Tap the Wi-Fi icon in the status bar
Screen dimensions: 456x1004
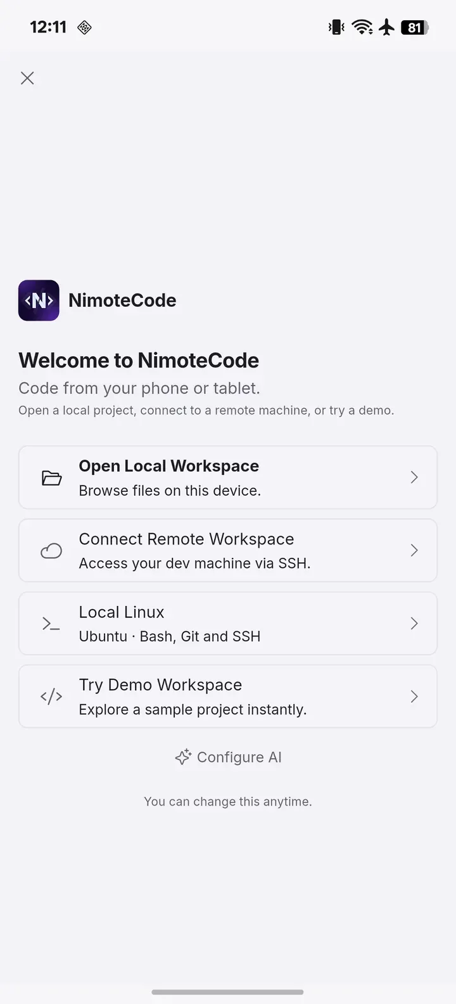pos(362,27)
